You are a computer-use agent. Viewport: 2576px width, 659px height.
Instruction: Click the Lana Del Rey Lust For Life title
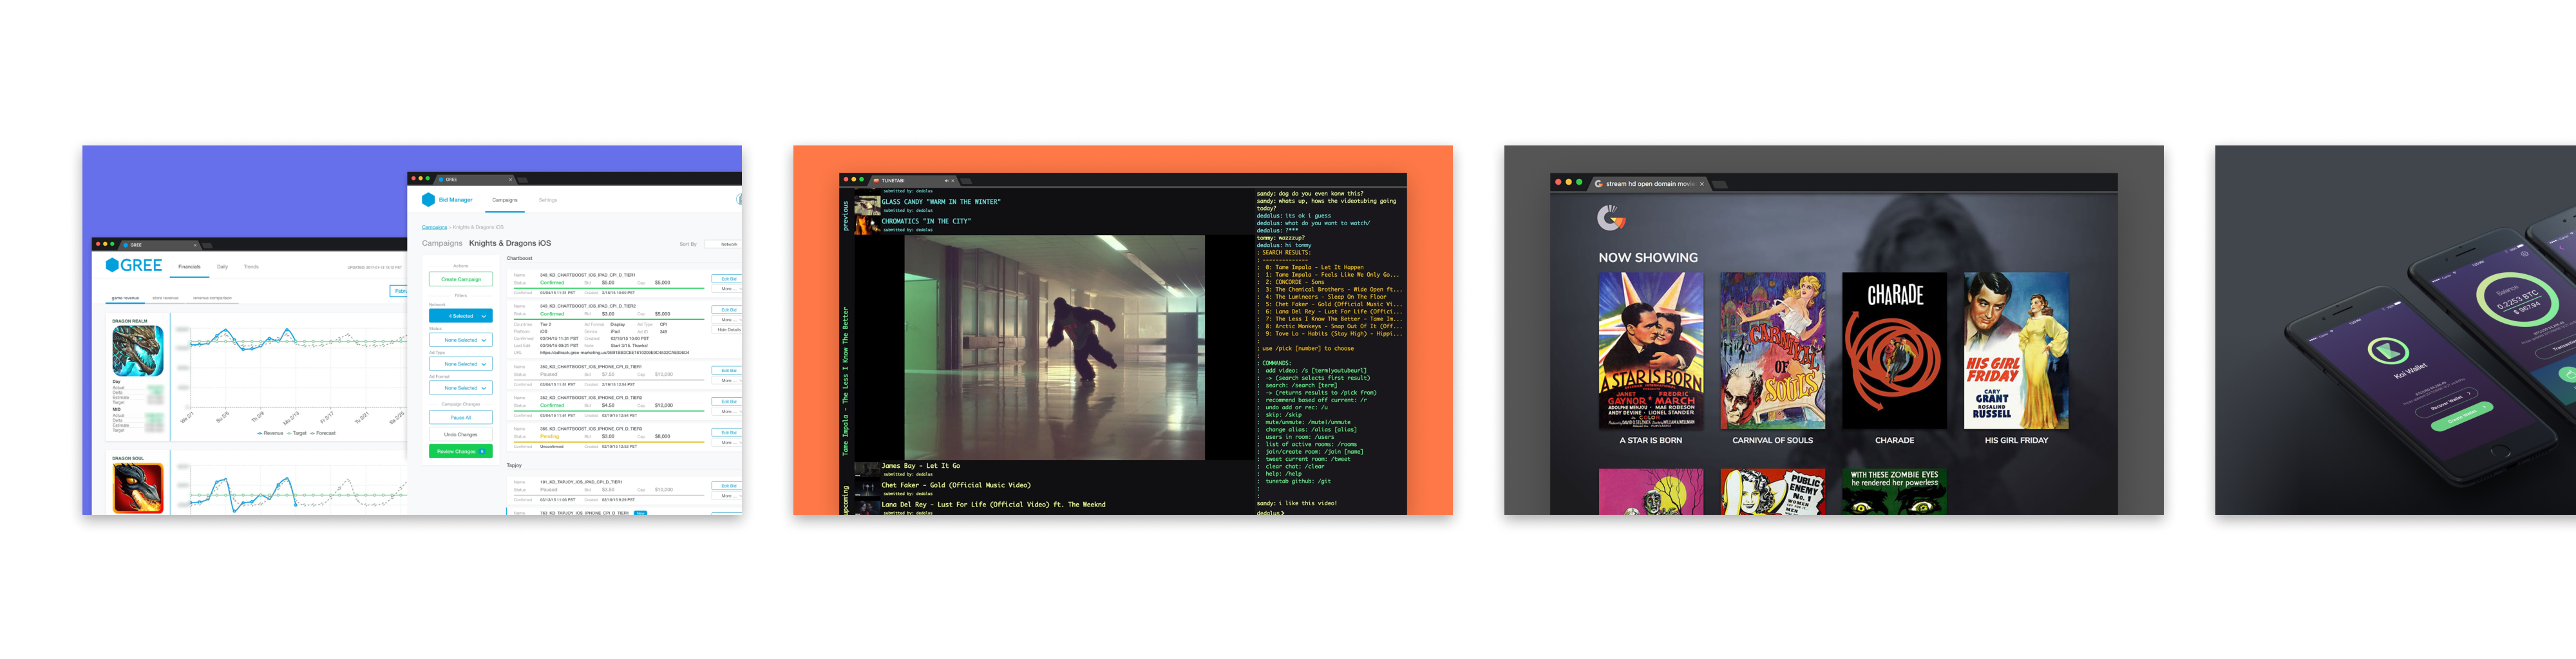pyautogui.click(x=993, y=505)
